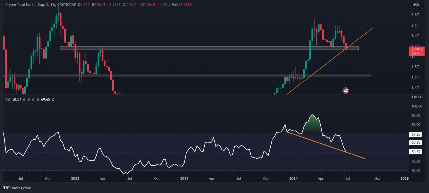
Task: Click the 2022 label on time axis
Action: [x=75, y=179]
